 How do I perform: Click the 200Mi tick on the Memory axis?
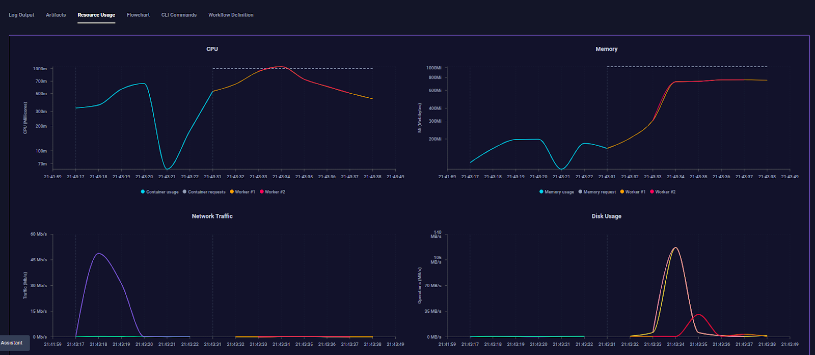[435, 139]
